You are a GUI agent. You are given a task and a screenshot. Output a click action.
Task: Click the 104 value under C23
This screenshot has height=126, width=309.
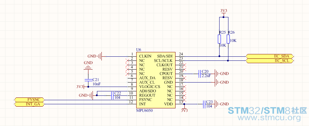pyautogui.click(x=209, y=106)
